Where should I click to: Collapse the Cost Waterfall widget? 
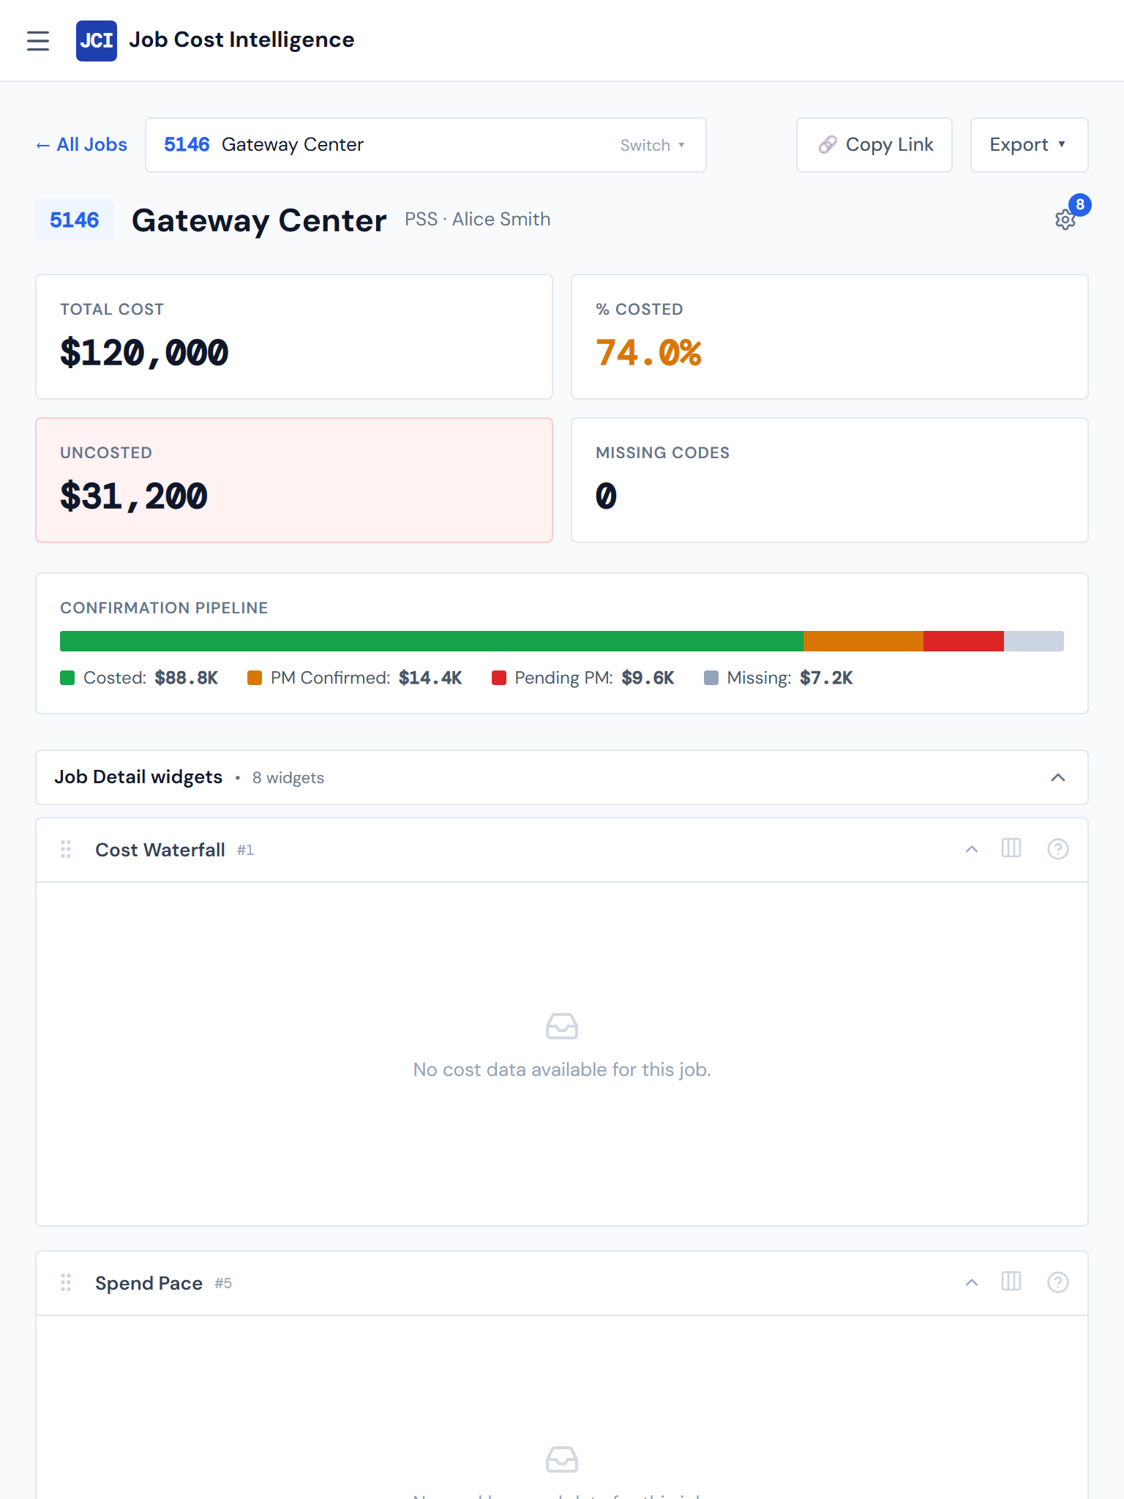coord(972,849)
